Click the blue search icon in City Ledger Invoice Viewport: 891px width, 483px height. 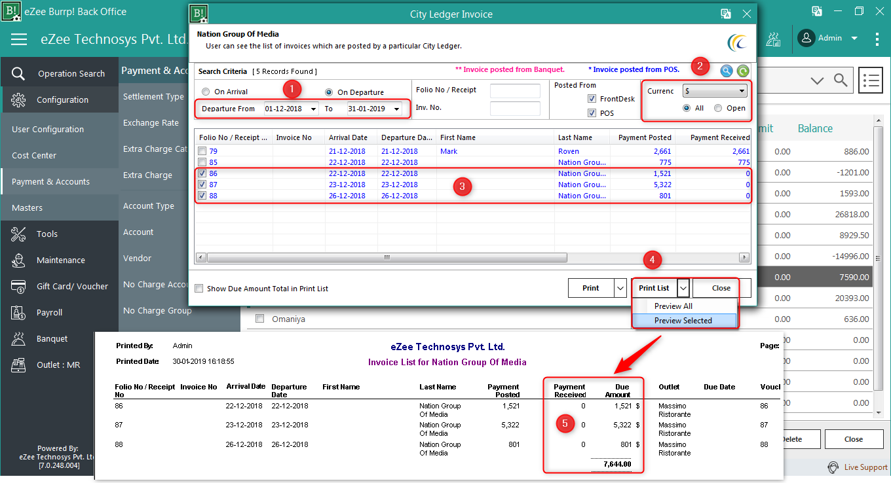[x=726, y=71]
